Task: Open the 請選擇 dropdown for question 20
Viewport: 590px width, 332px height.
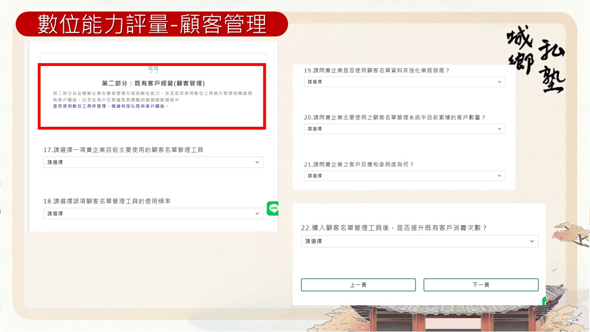Action: click(404, 129)
